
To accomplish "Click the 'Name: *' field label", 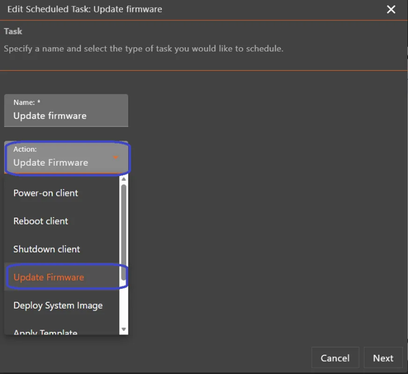I will pyautogui.click(x=27, y=103).
